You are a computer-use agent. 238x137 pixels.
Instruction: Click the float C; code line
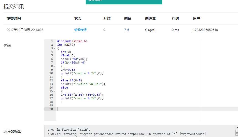[68, 55]
